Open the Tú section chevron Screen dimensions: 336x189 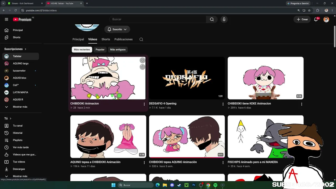[10, 119]
